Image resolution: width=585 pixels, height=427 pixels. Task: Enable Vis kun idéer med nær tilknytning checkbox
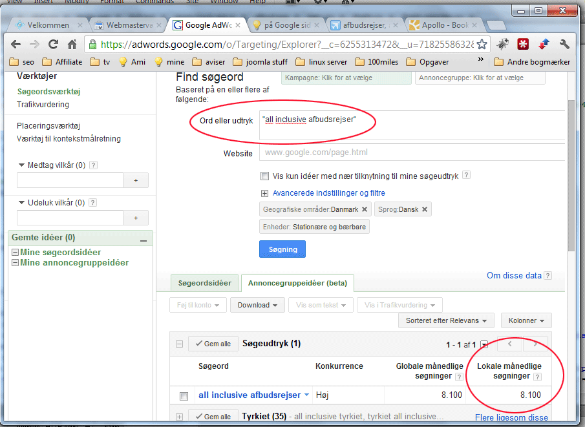click(x=264, y=176)
